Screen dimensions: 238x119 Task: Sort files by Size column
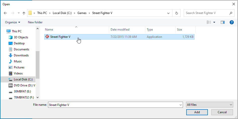pyautogui.click(x=185, y=30)
